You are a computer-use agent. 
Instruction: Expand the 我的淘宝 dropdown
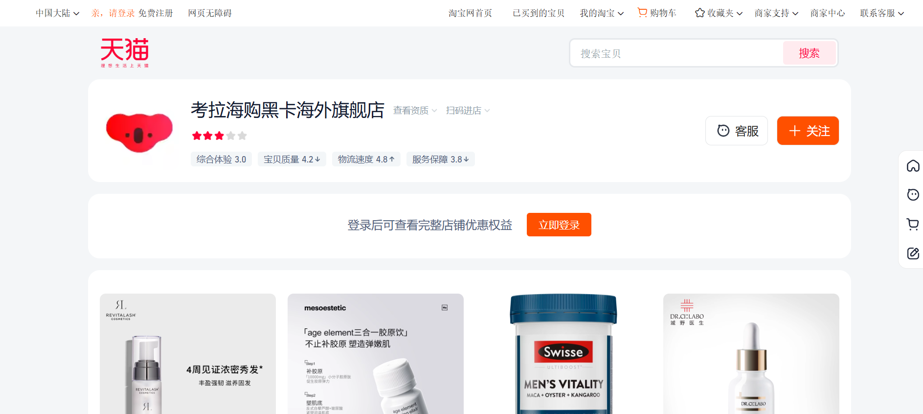tap(602, 13)
